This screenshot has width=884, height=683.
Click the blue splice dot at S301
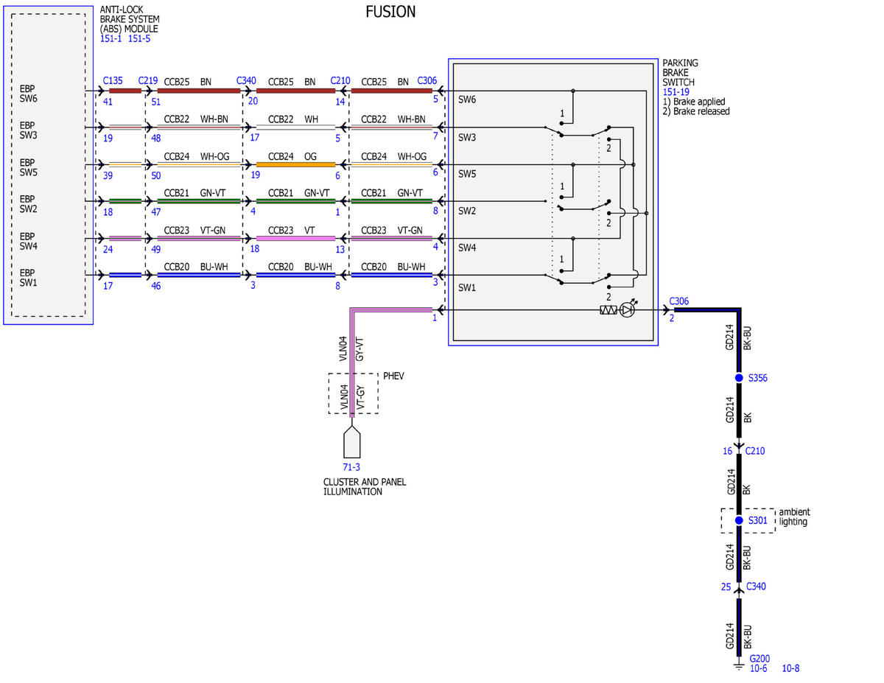point(739,521)
